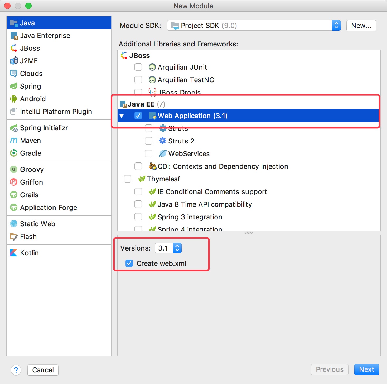
Task: Open the Module SDK dropdown
Action: [x=254, y=26]
